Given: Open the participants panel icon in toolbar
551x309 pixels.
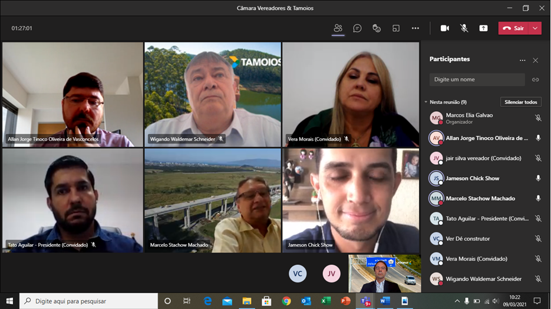Looking at the screenshot, I should pos(338,28).
